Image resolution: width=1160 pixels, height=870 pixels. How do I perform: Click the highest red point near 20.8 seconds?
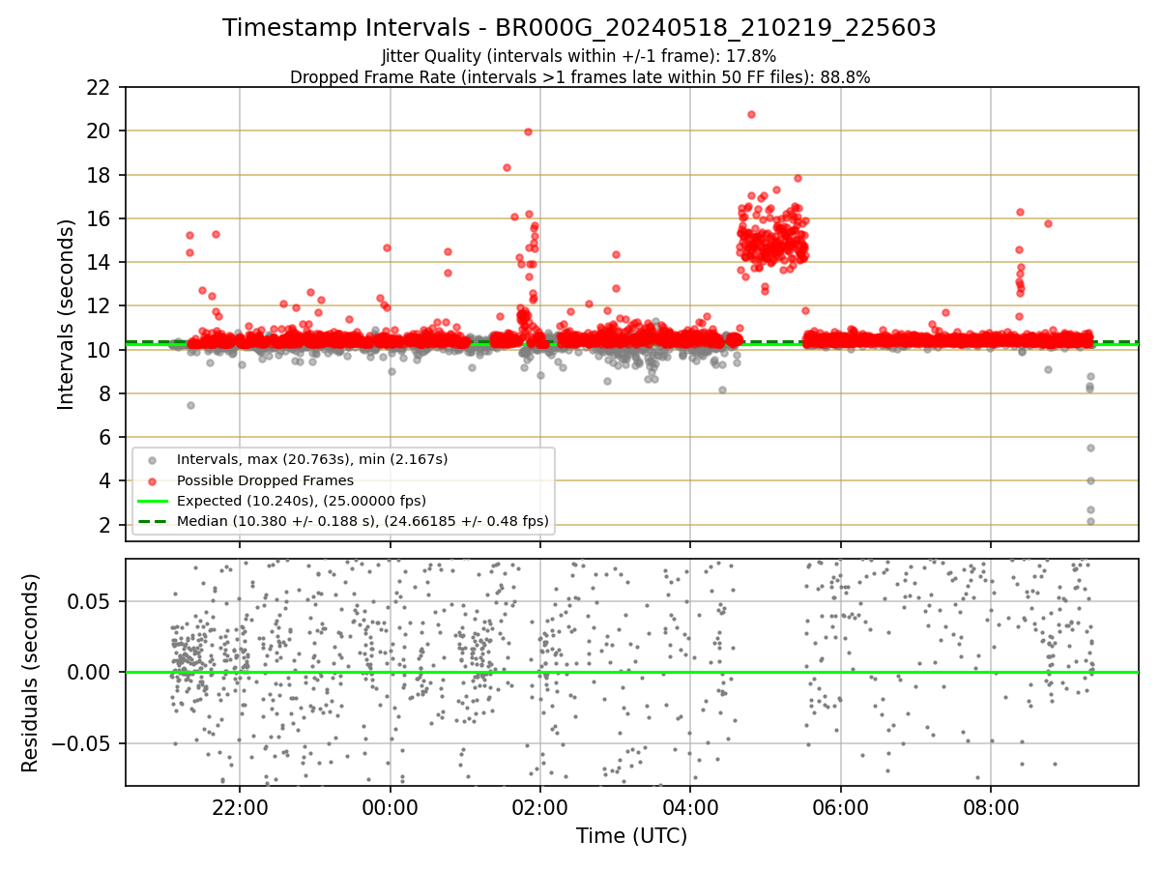click(x=751, y=114)
